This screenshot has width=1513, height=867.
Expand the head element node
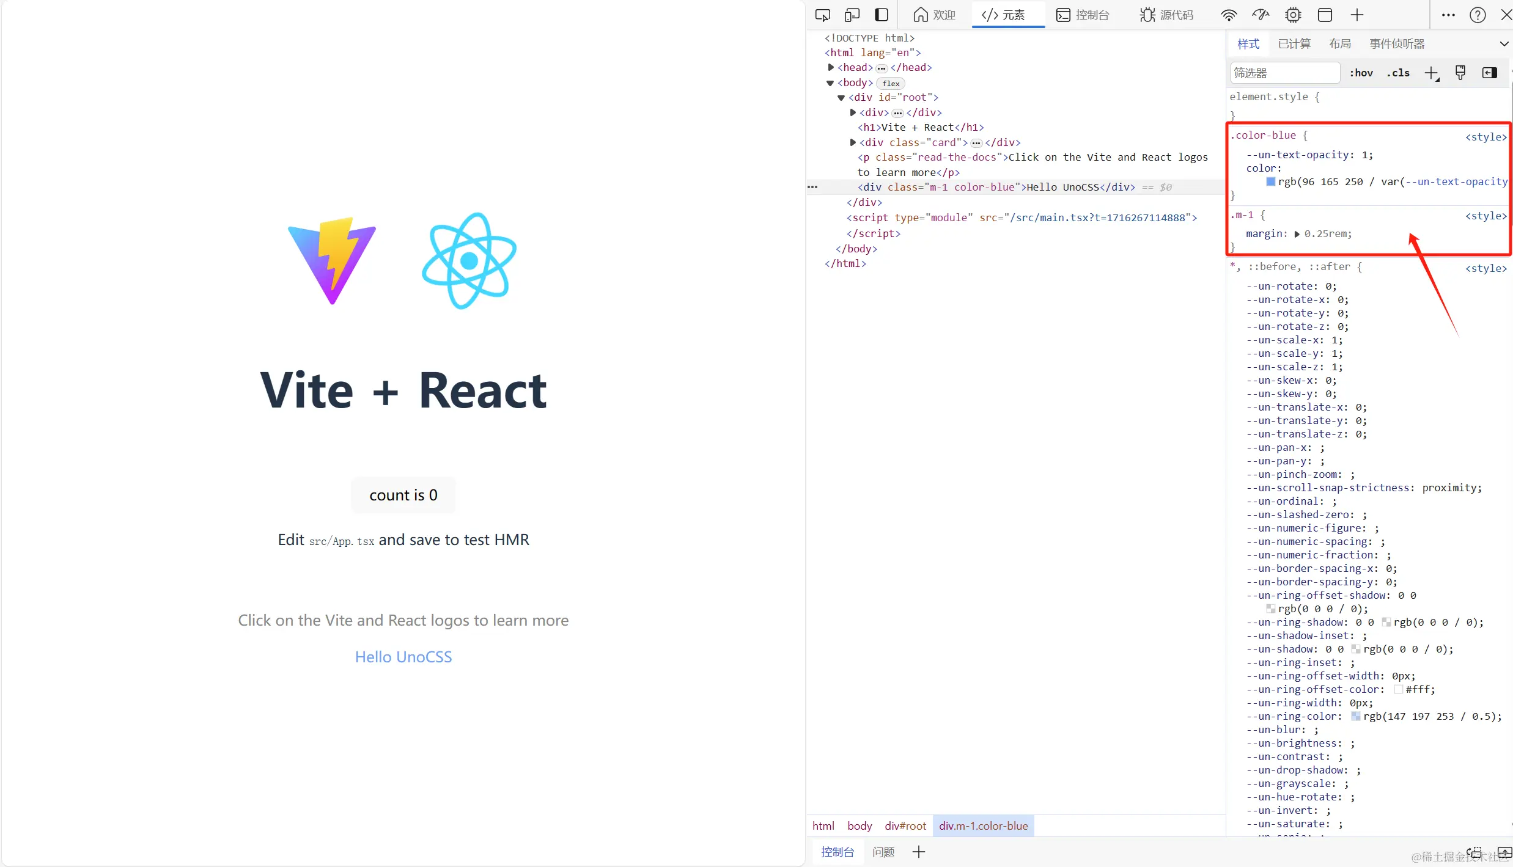(831, 67)
